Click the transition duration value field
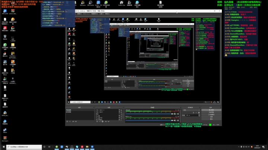This screenshot has width=268, height=150. (x=192, y=115)
